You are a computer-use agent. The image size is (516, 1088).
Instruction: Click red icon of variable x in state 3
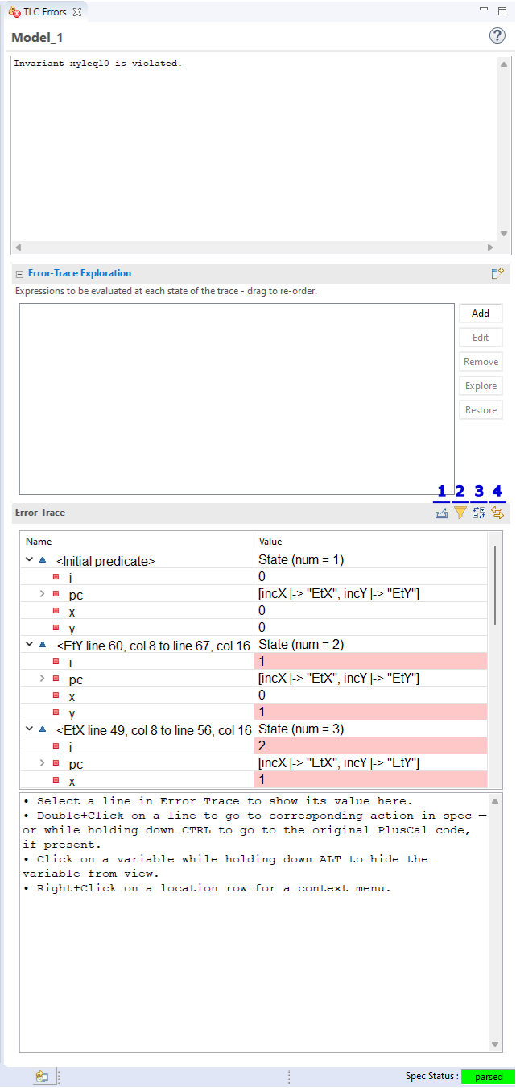tap(56, 780)
